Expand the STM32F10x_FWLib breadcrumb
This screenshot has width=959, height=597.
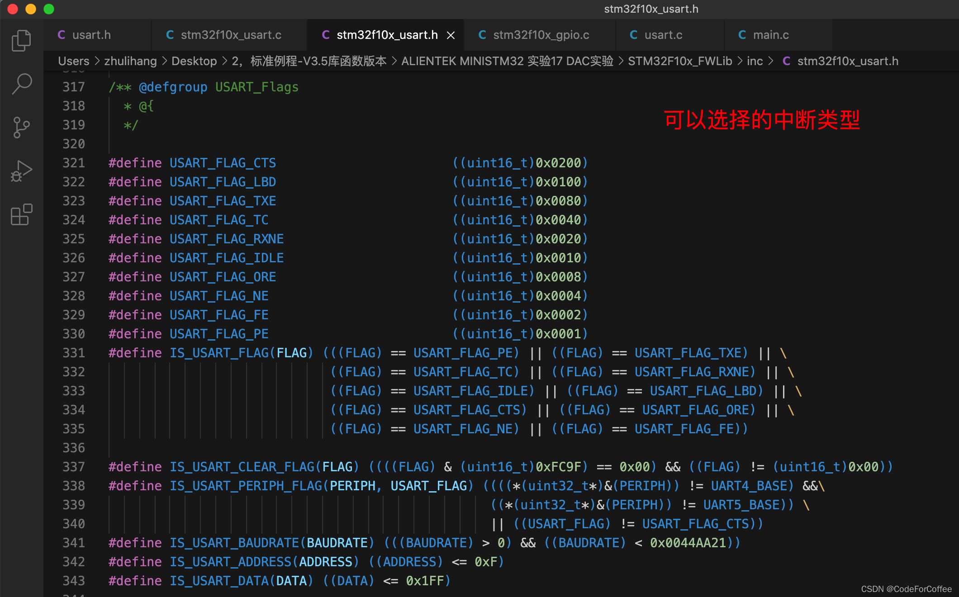(679, 61)
